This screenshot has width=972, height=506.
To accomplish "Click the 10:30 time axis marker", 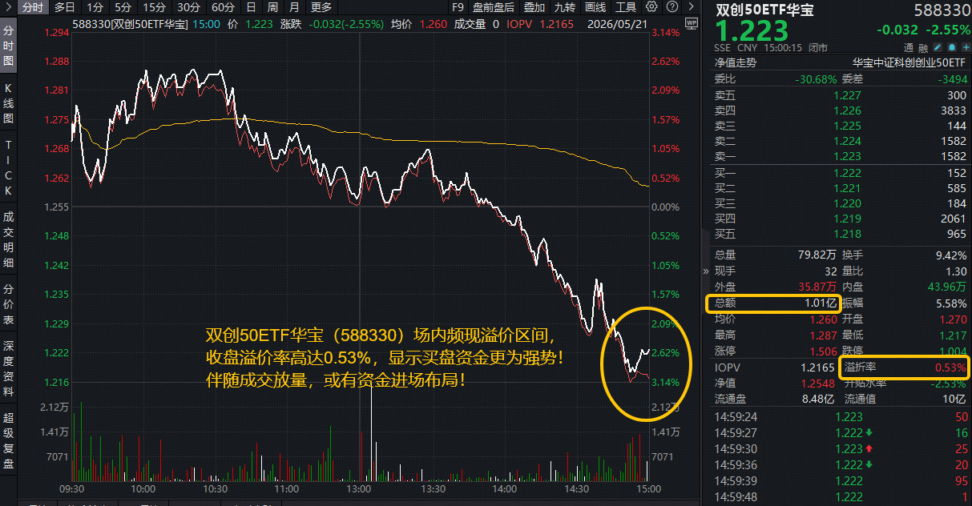I will (x=215, y=488).
